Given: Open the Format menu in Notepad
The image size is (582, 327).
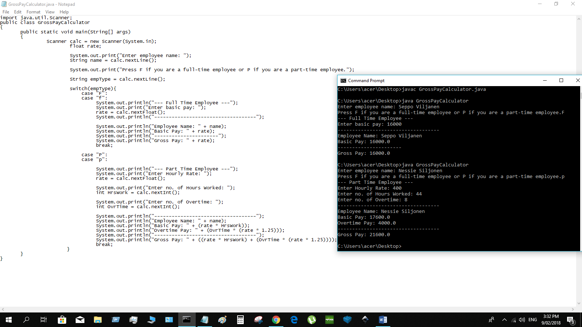Looking at the screenshot, I should pos(33,12).
